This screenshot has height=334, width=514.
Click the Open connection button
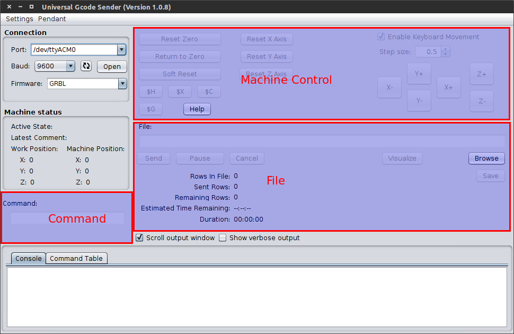pos(112,67)
